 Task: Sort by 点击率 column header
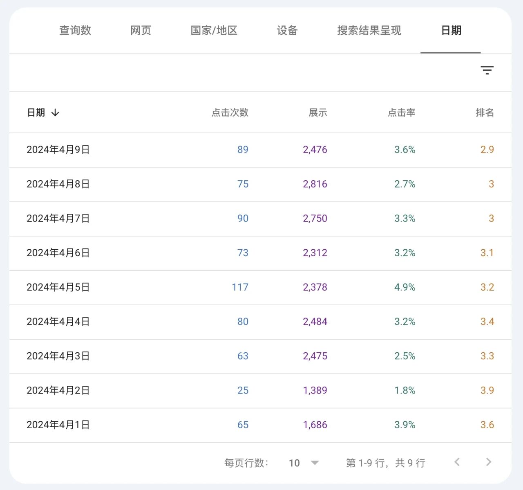point(402,113)
